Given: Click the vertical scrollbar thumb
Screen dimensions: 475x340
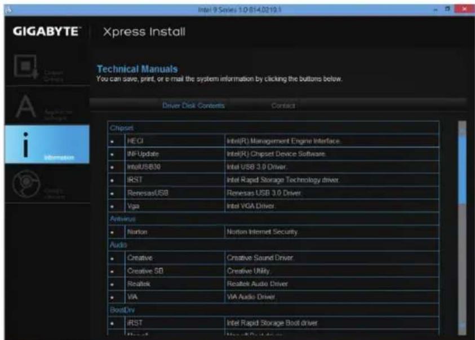Looking at the screenshot, I should 462,170.
